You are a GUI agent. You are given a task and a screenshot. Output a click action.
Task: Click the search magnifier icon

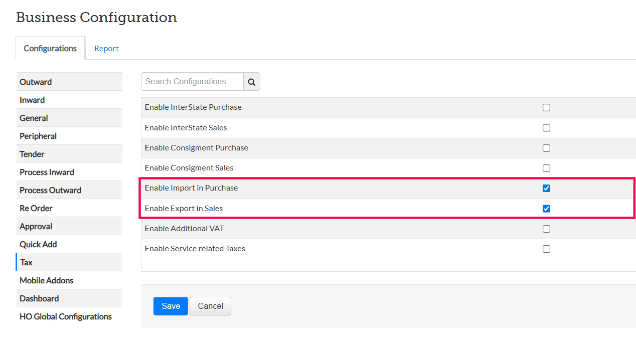[x=252, y=82]
